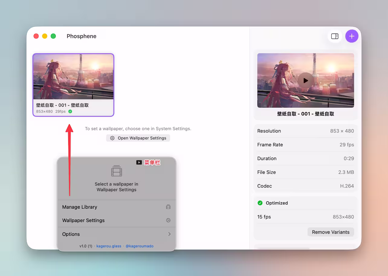Open the kagerou.glass link
The height and width of the screenshot is (276, 388).
click(109, 246)
